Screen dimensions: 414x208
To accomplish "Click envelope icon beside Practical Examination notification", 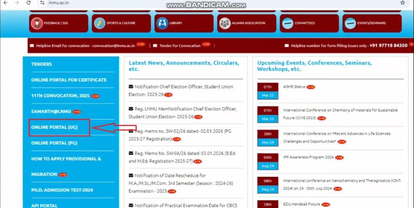I will coord(131,205).
